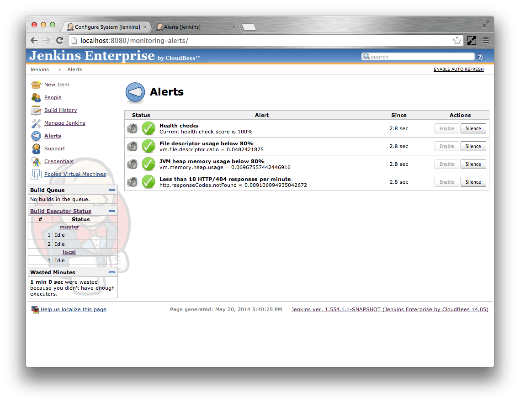Open the Chrome hamburger menu

click(x=486, y=41)
